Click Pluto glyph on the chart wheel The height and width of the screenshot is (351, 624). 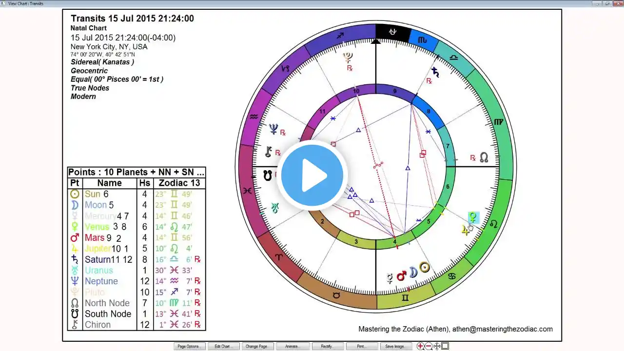click(348, 58)
